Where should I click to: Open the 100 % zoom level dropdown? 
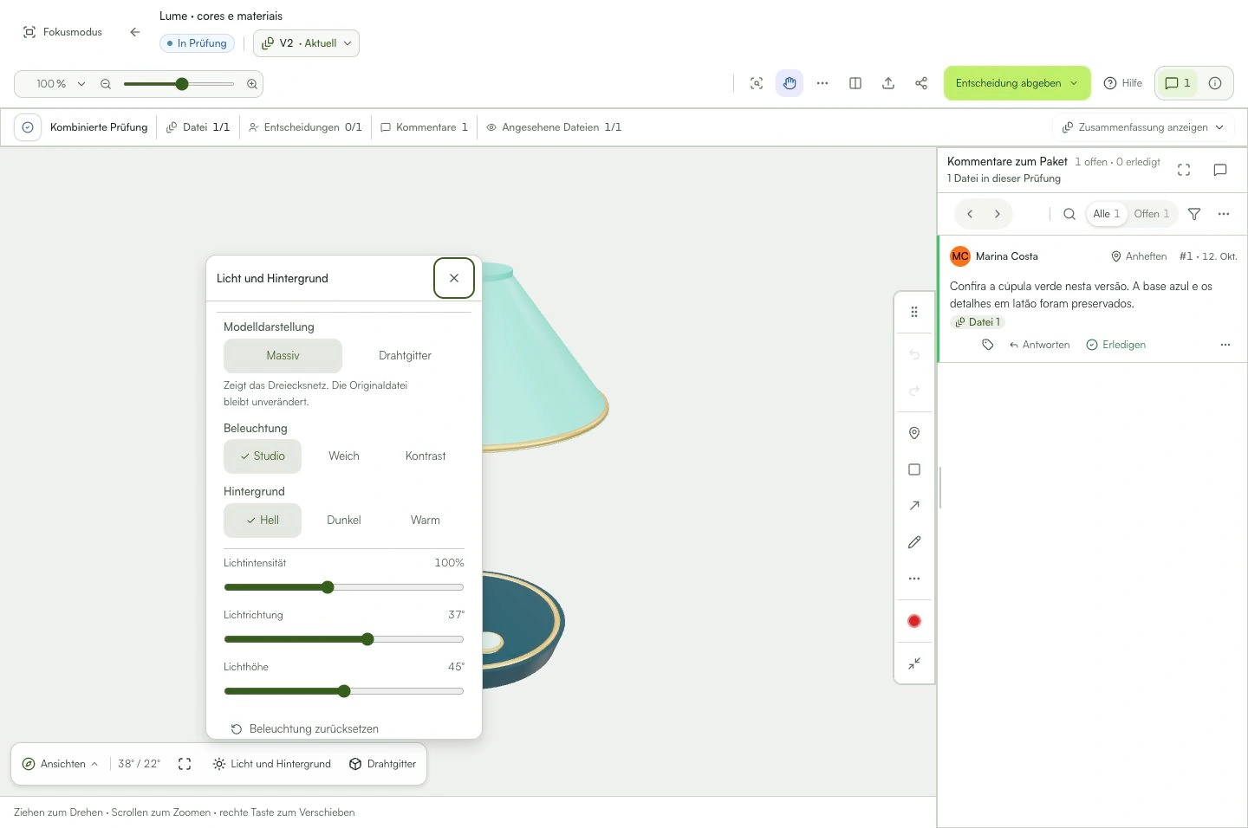[60, 84]
